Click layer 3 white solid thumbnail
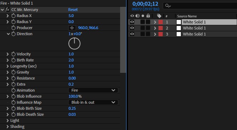 tap(179, 34)
